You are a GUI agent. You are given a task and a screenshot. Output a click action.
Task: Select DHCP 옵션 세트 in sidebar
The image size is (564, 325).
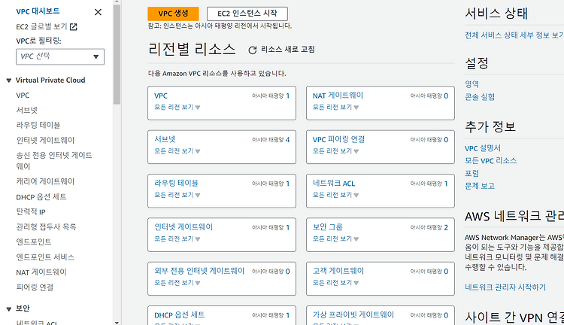[41, 197]
